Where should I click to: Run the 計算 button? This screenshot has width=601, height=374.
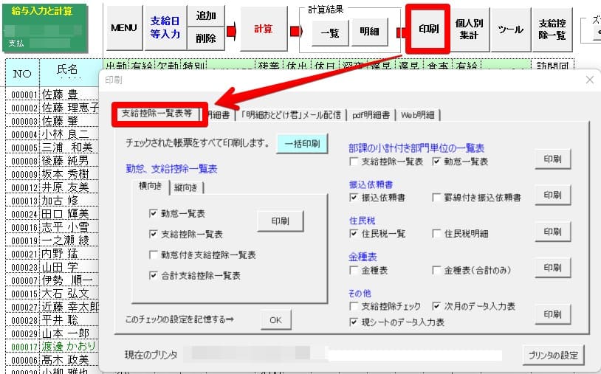[263, 29]
